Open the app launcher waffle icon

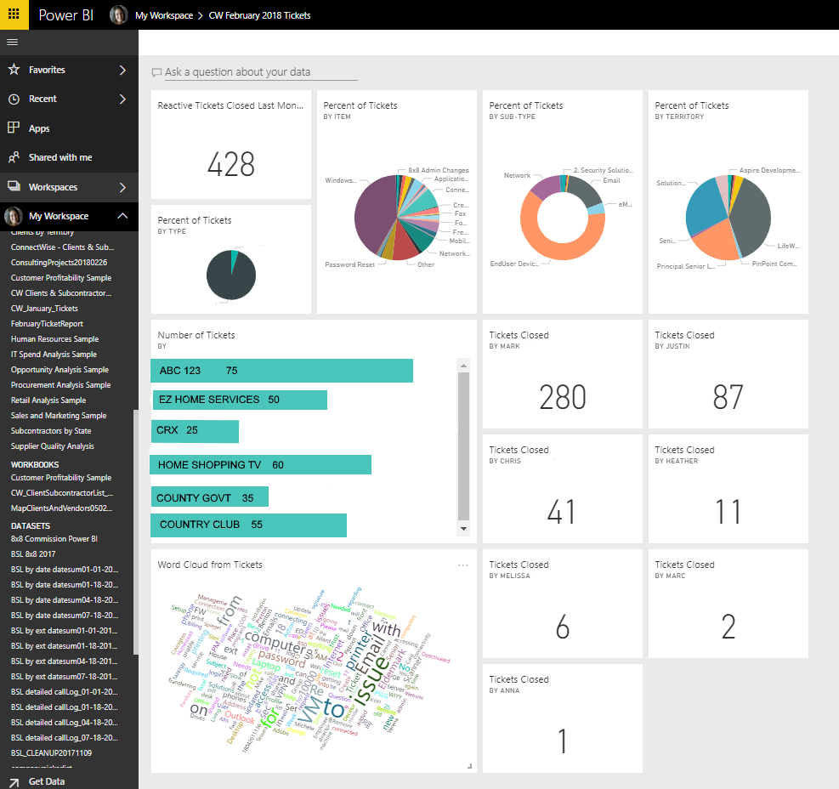coord(14,14)
